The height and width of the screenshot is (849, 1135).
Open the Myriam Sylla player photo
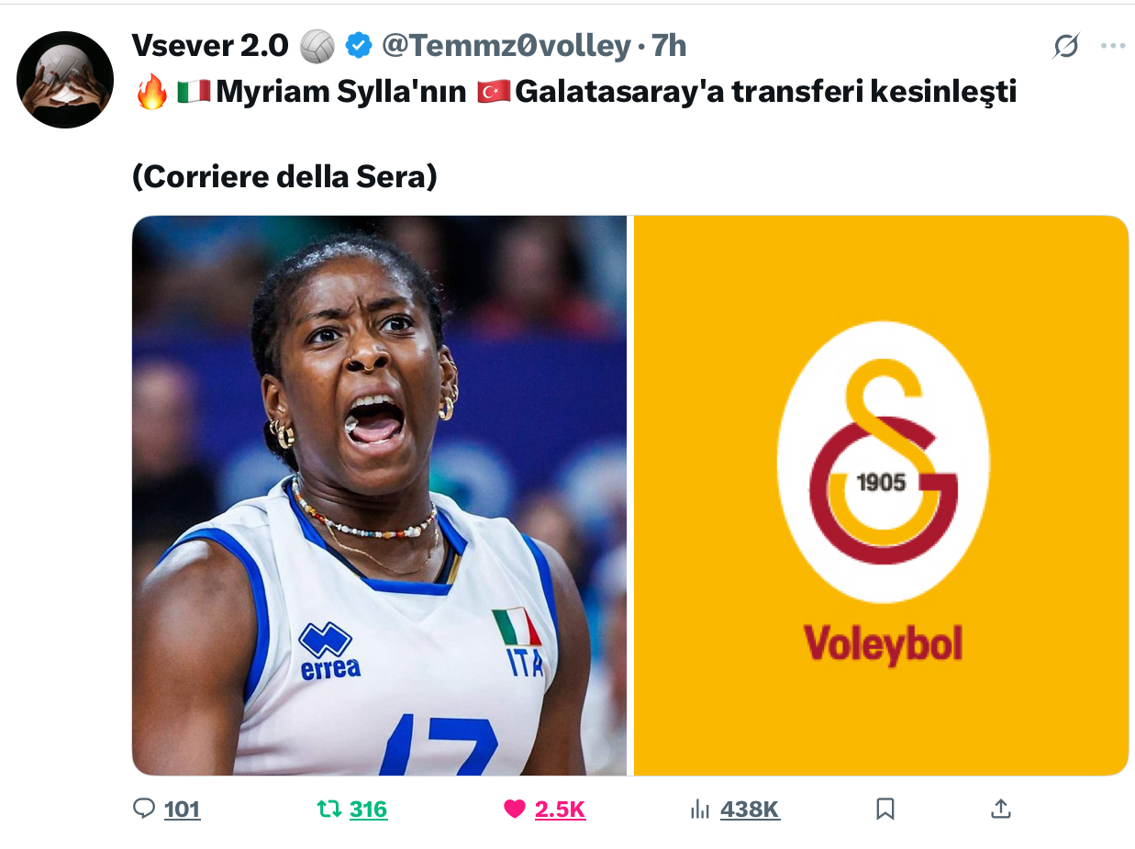379,496
